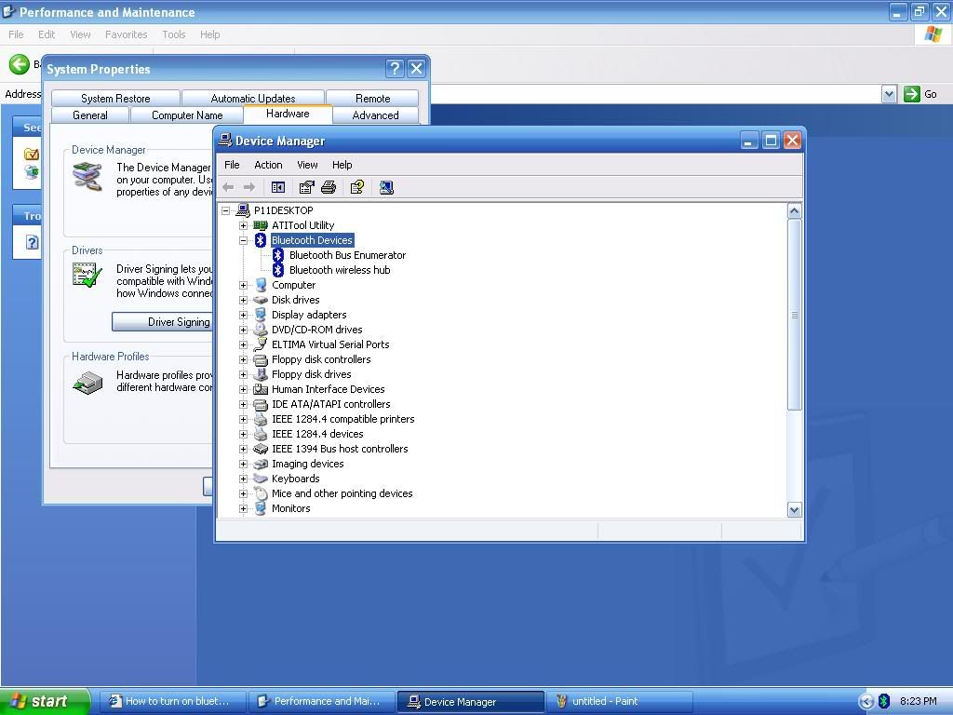The width and height of the screenshot is (953, 715).
Task: Open the Address bar dropdown arrow
Action: point(889,94)
